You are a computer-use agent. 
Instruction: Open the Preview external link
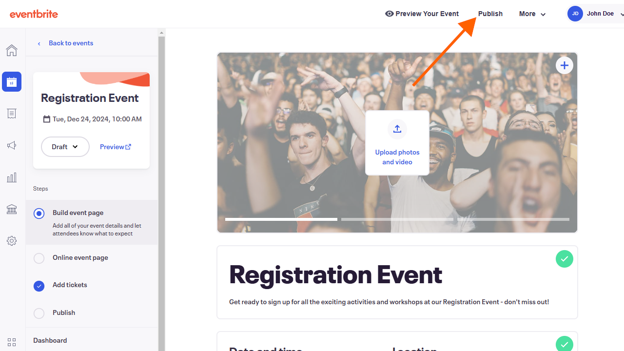coord(116,147)
